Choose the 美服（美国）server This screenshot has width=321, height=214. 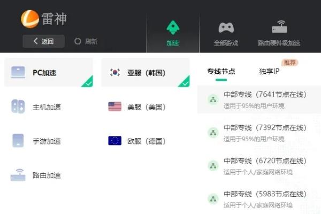tap(146, 106)
